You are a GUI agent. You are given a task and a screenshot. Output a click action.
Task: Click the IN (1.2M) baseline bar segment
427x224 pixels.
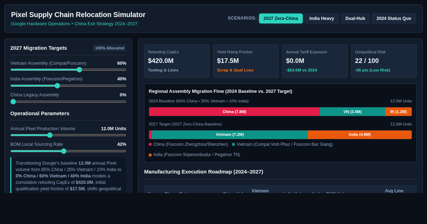click(399, 112)
